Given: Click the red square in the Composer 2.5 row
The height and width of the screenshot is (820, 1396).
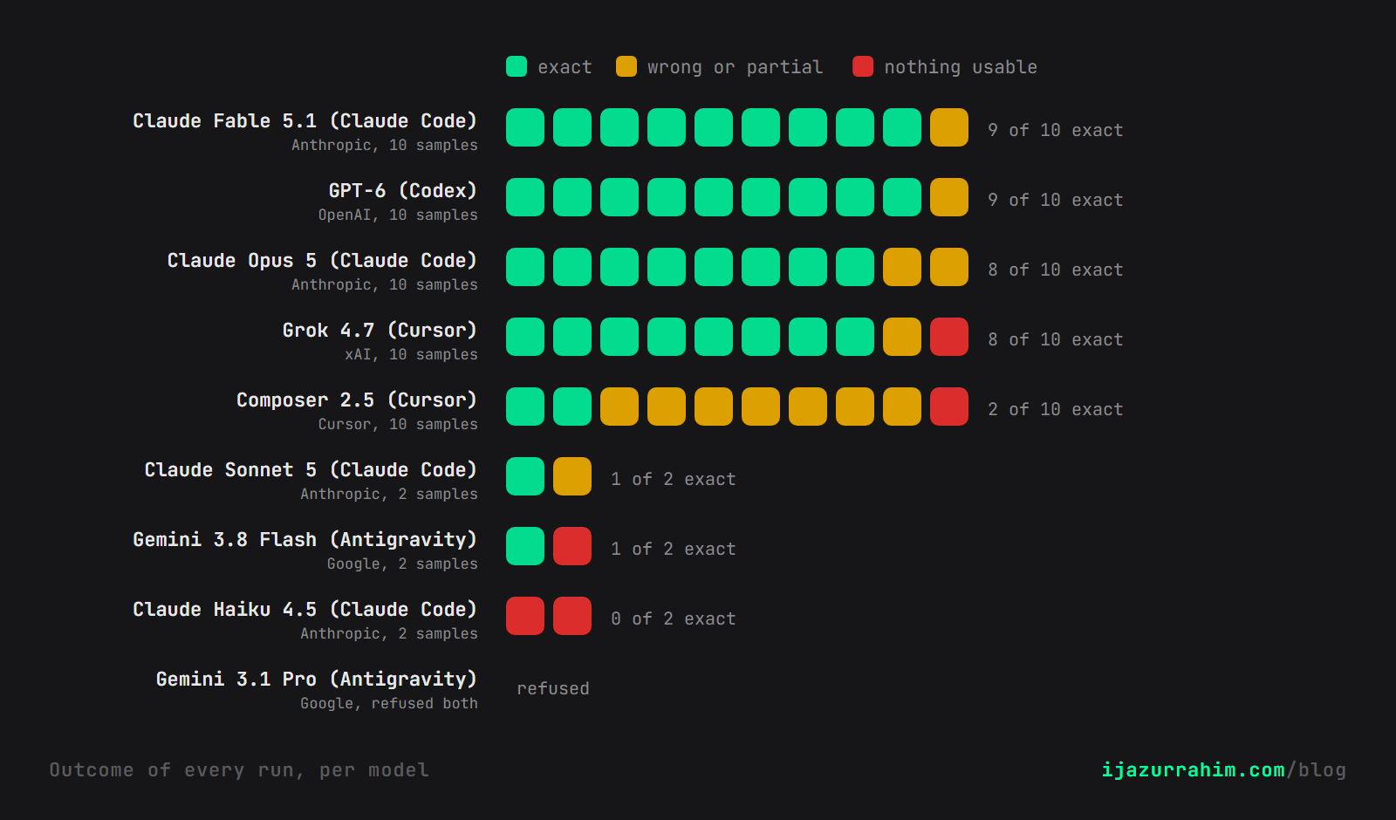Looking at the screenshot, I should pyautogui.click(x=949, y=407).
